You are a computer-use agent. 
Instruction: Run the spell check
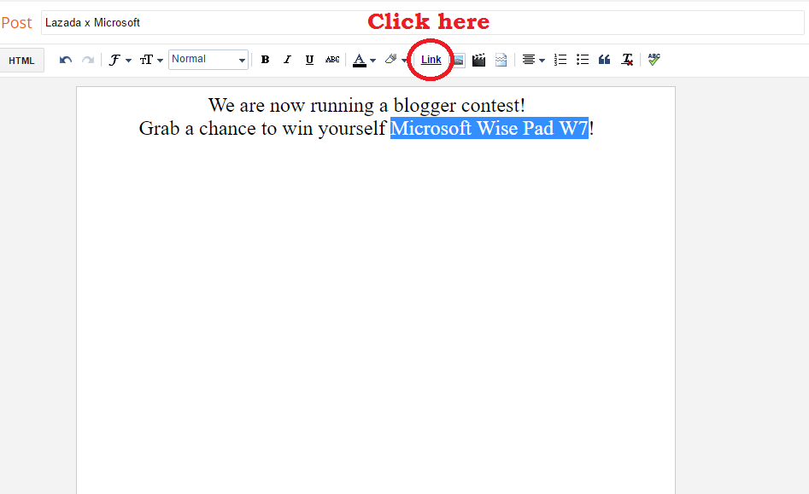(654, 60)
